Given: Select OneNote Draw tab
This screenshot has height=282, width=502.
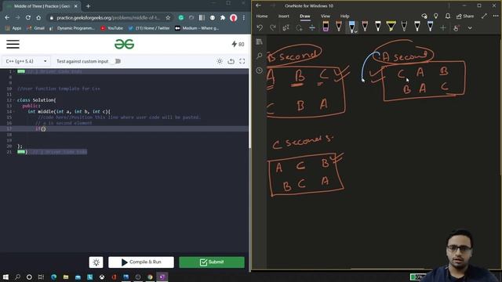Looking at the screenshot, I should 305,16.
